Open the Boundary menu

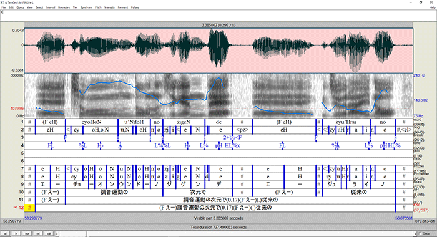coord(64,7)
